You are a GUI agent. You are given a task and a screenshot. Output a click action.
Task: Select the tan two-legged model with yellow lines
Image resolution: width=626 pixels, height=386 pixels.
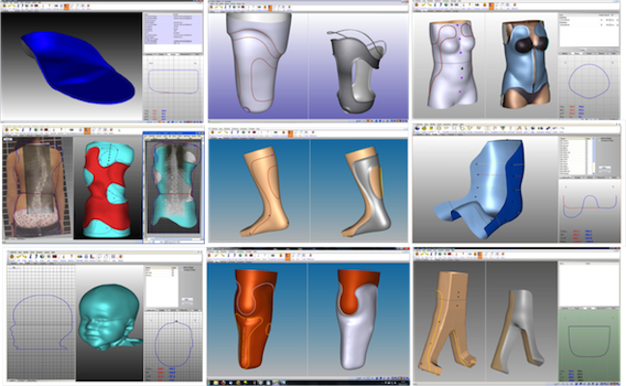coord(447,323)
